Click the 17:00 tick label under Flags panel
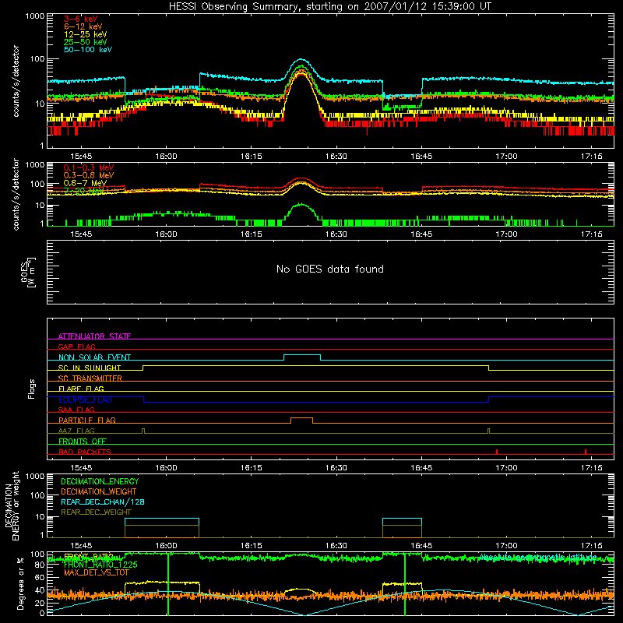Viewport: 623px width, 623px height. pos(506,468)
